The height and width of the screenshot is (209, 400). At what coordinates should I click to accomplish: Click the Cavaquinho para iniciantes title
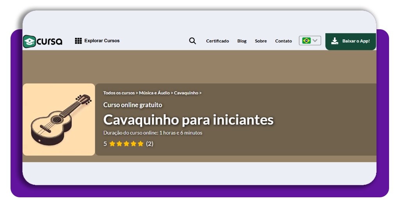188,120
